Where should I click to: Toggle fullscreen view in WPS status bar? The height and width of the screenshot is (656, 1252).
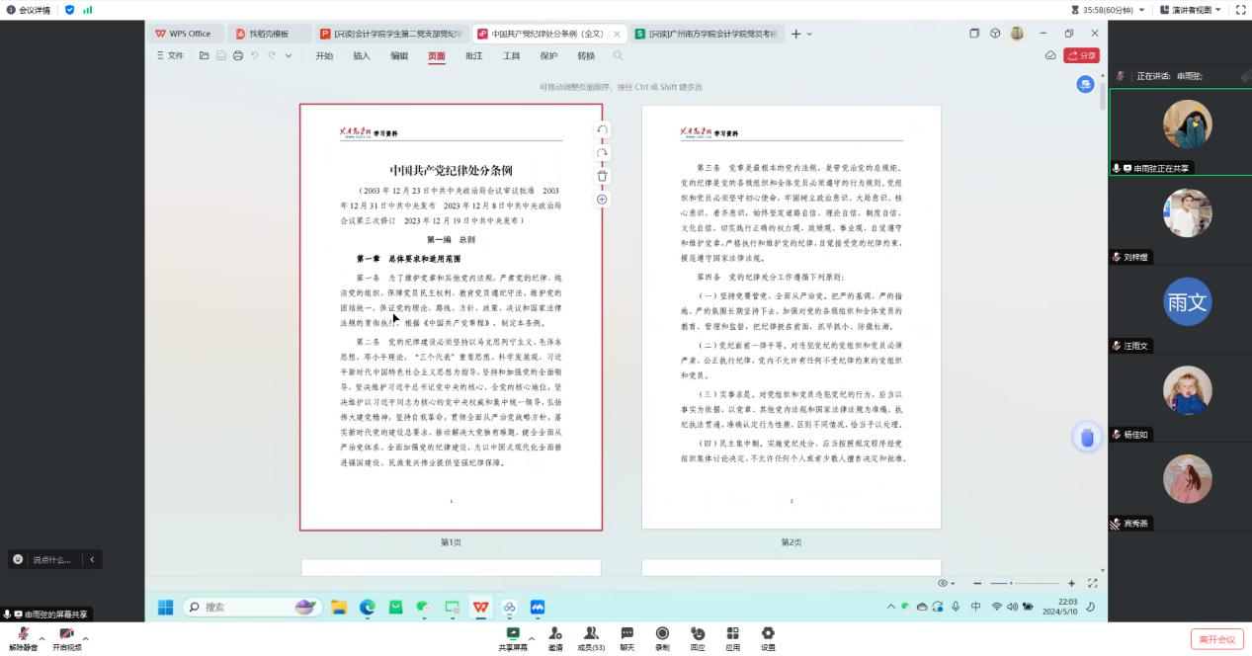(x=1092, y=584)
